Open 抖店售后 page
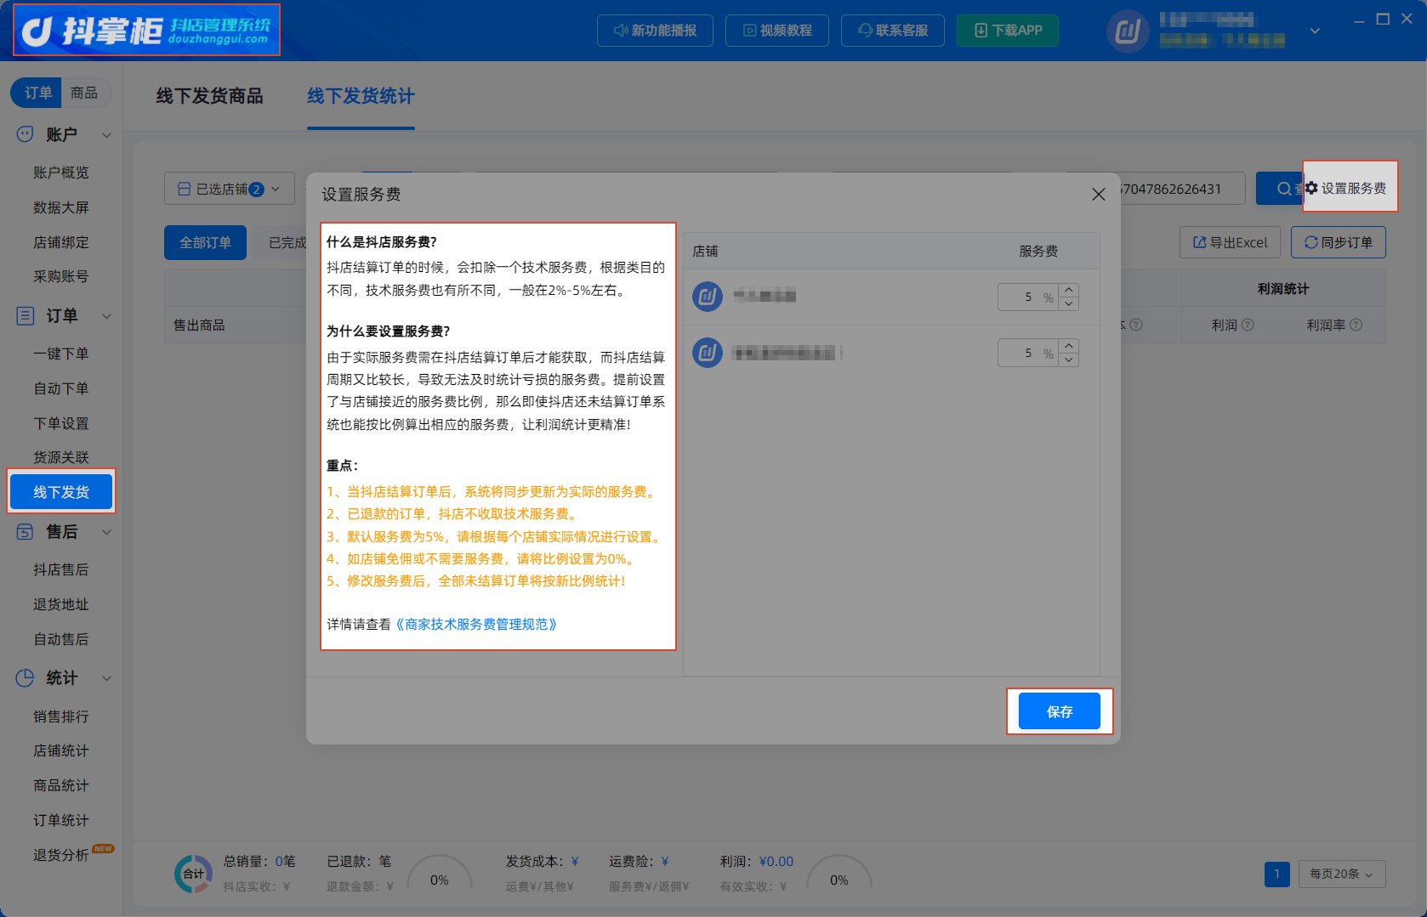Image resolution: width=1427 pixels, height=917 pixels. pyautogui.click(x=61, y=569)
